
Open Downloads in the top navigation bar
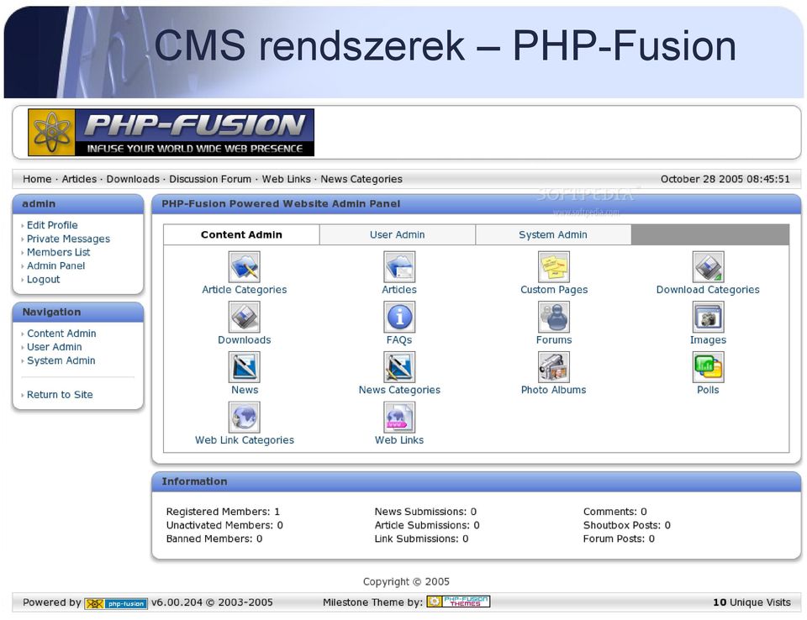click(133, 179)
